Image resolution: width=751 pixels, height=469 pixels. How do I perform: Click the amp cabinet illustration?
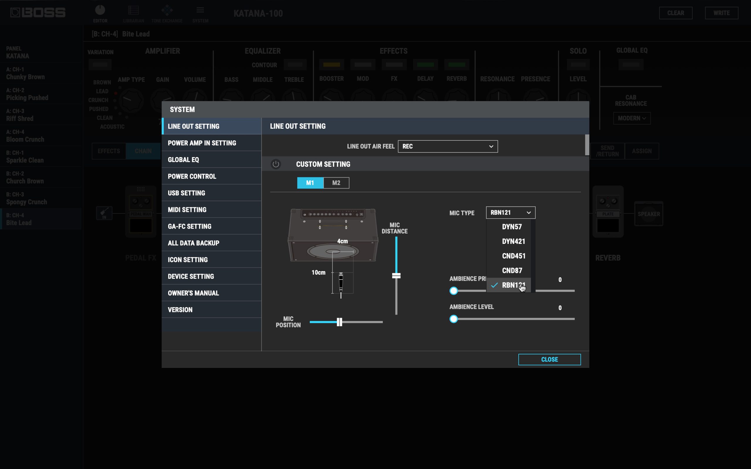click(x=333, y=235)
